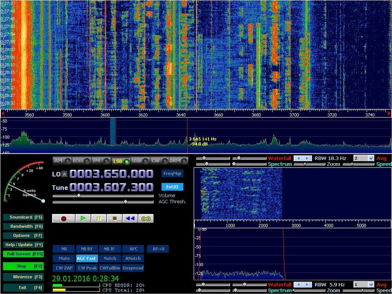Screen dimensions: 392x294
Task: Click the RF+0 gain button
Action: point(158,249)
